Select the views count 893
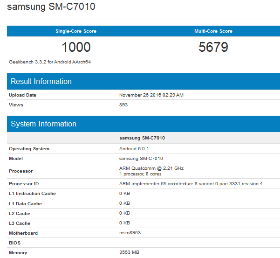The image size is (280, 258). (123, 105)
